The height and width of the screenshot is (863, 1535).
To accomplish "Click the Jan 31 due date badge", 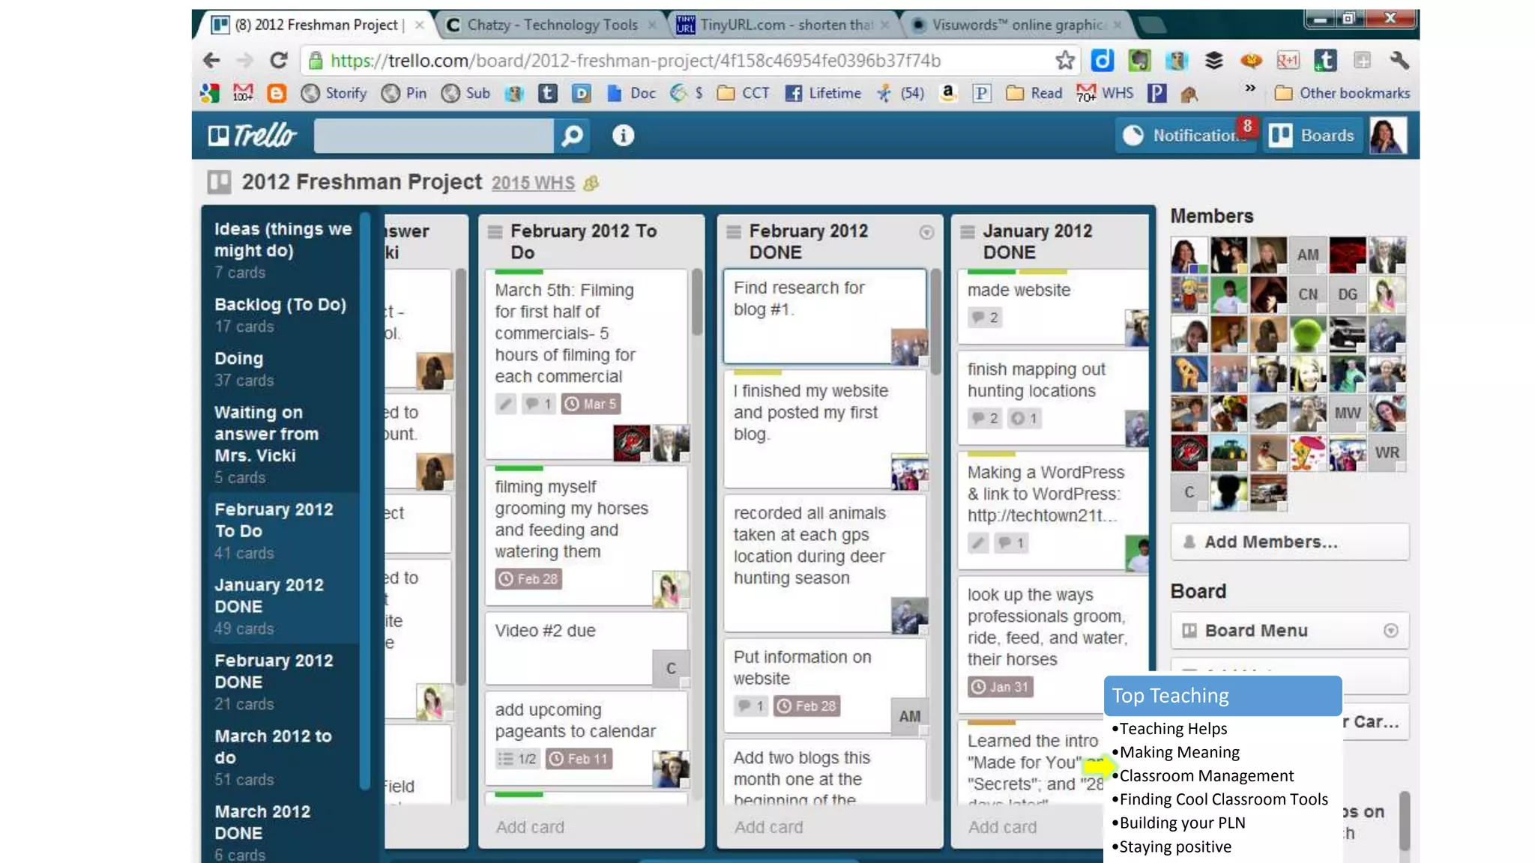I will pos(1001,687).
